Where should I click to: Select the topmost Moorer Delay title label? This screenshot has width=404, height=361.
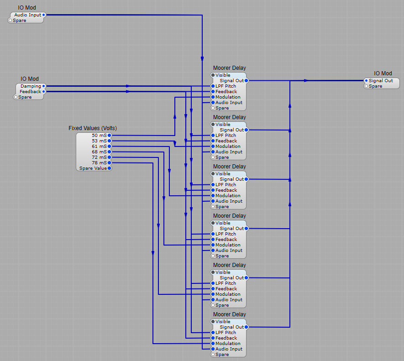coord(229,68)
